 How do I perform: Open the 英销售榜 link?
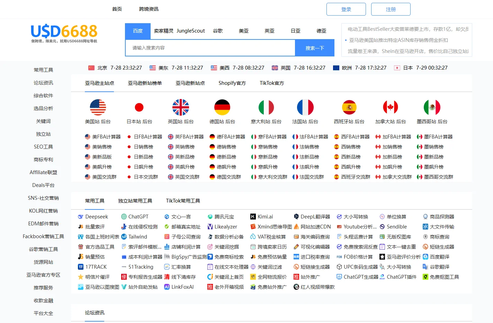185,147
